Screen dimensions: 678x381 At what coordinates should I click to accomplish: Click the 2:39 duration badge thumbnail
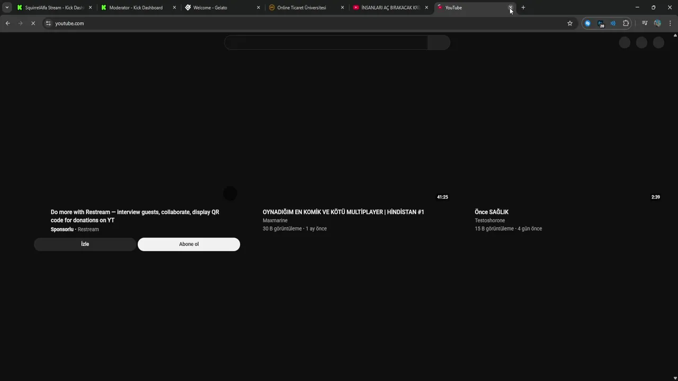point(655,197)
